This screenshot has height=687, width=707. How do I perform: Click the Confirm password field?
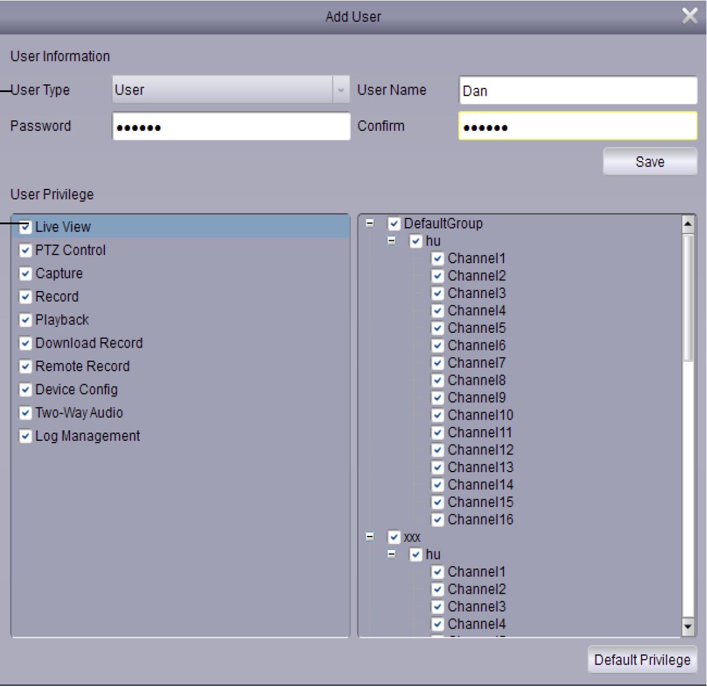pyautogui.click(x=577, y=127)
